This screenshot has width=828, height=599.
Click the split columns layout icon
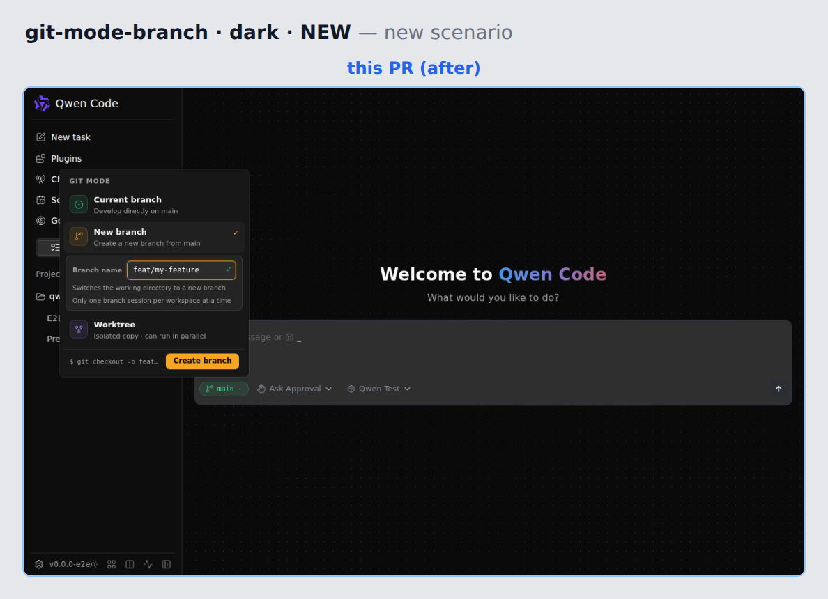130,564
